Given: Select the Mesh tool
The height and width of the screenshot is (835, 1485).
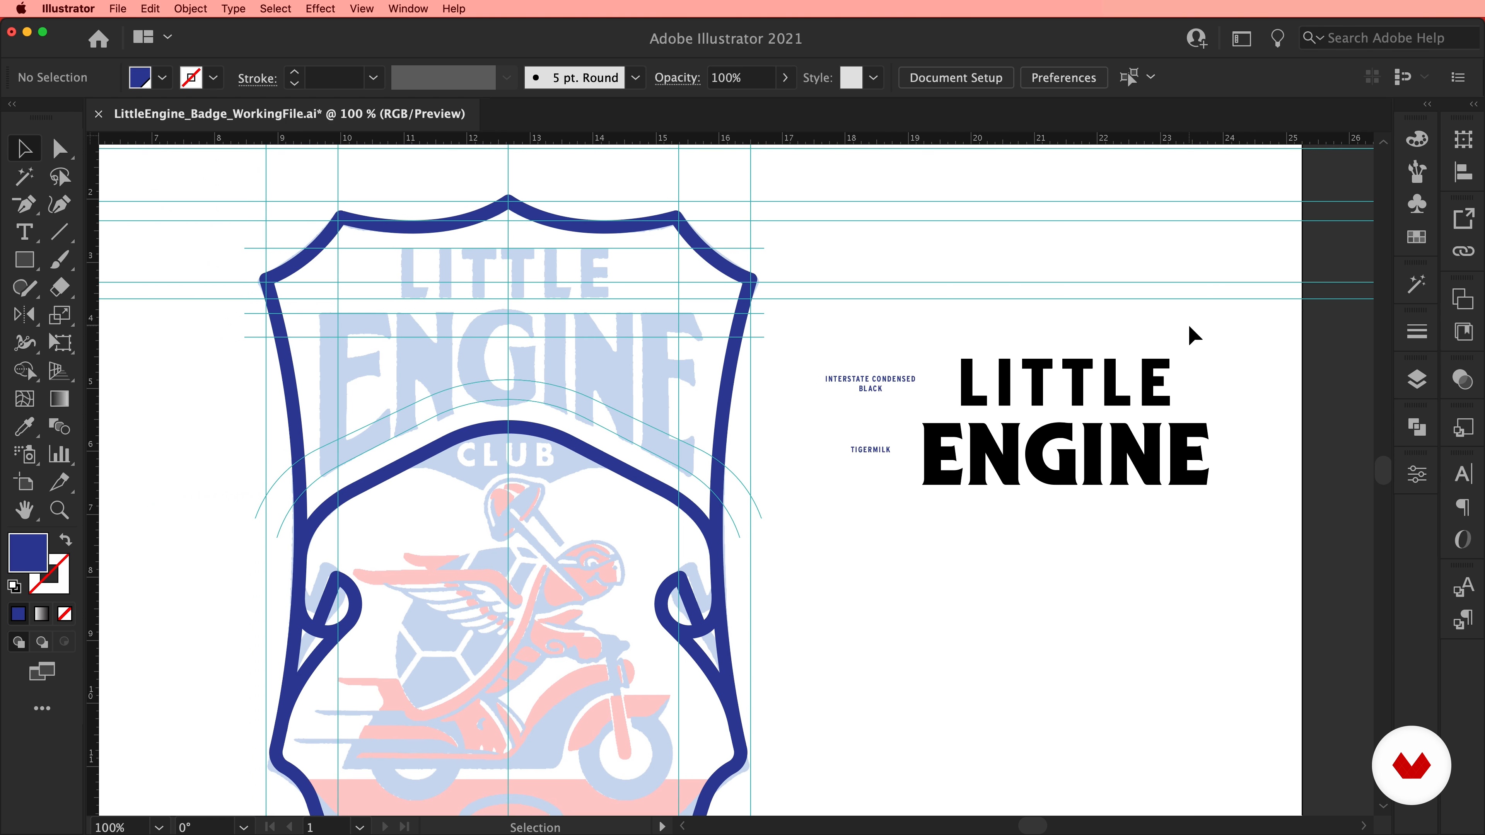Looking at the screenshot, I should point(24,399).
